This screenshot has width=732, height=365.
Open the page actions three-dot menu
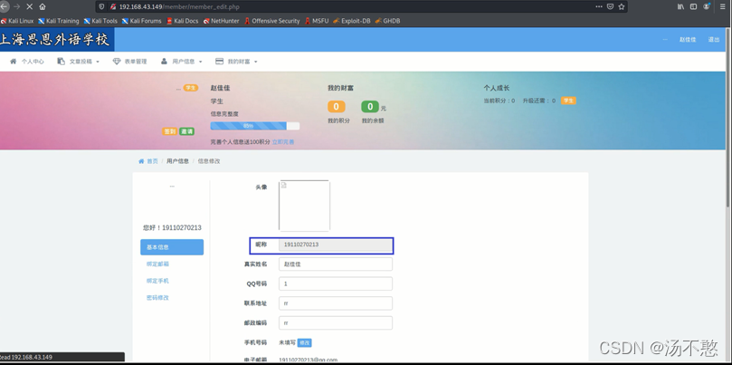(x=599, y=6)
